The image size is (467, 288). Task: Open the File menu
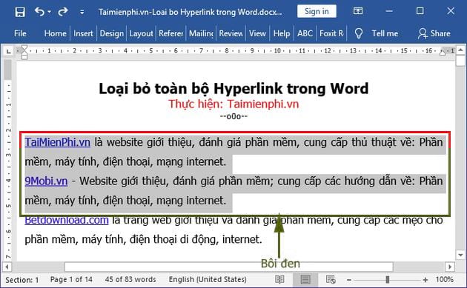point(20,33)
